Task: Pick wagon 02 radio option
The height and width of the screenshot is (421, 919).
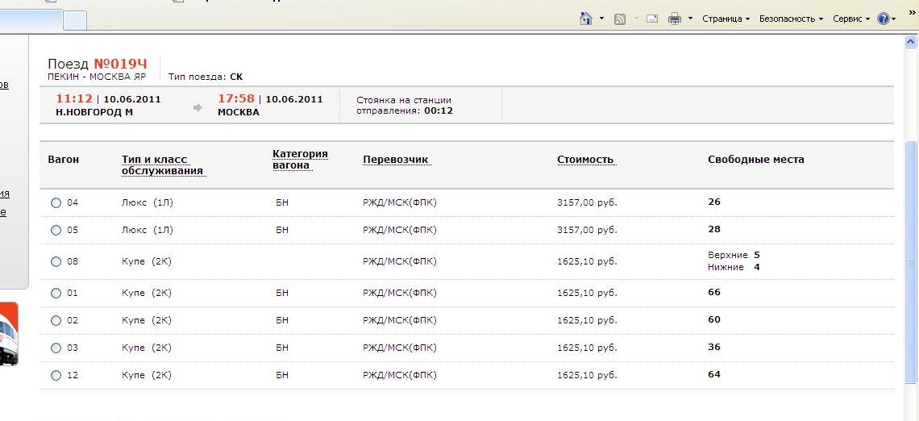Action: [x=56, y=320]
